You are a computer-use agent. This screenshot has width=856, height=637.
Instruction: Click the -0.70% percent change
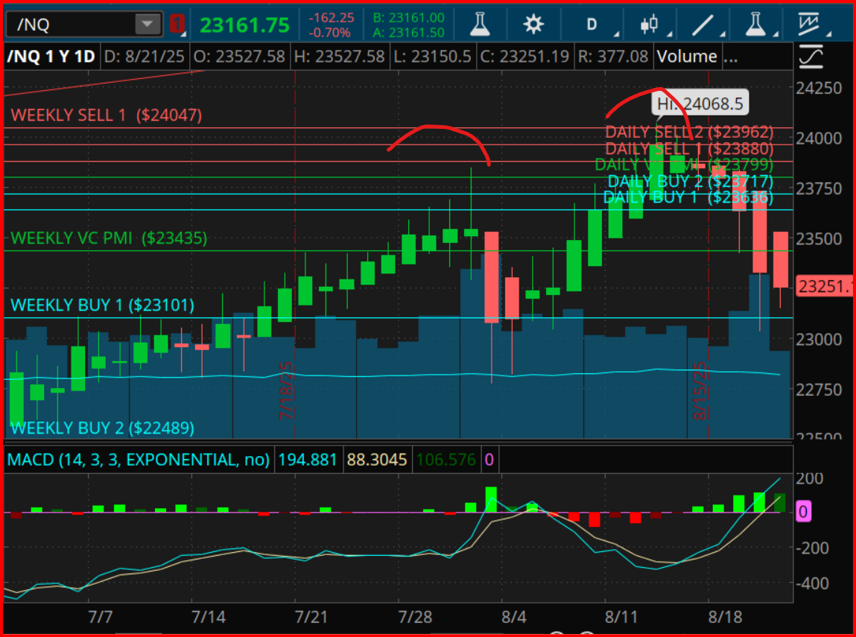click(330, 33)
